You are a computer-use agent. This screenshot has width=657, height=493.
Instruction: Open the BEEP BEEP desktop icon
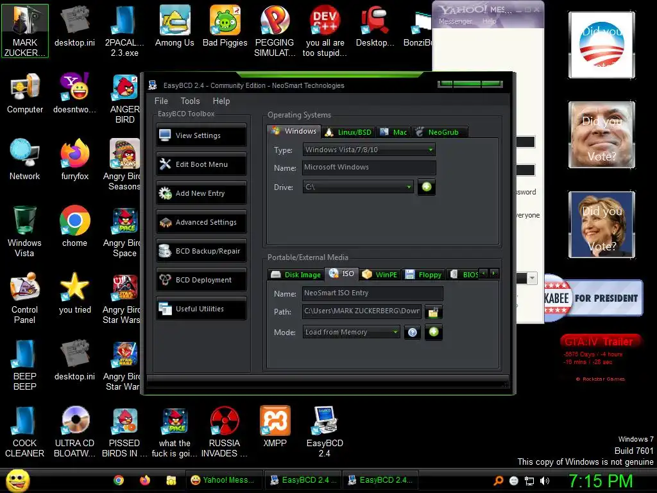coord(25,365)
